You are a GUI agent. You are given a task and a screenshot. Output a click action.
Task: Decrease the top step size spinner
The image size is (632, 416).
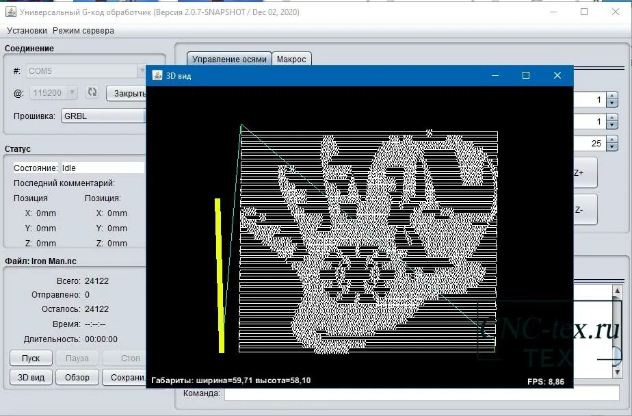612,103
